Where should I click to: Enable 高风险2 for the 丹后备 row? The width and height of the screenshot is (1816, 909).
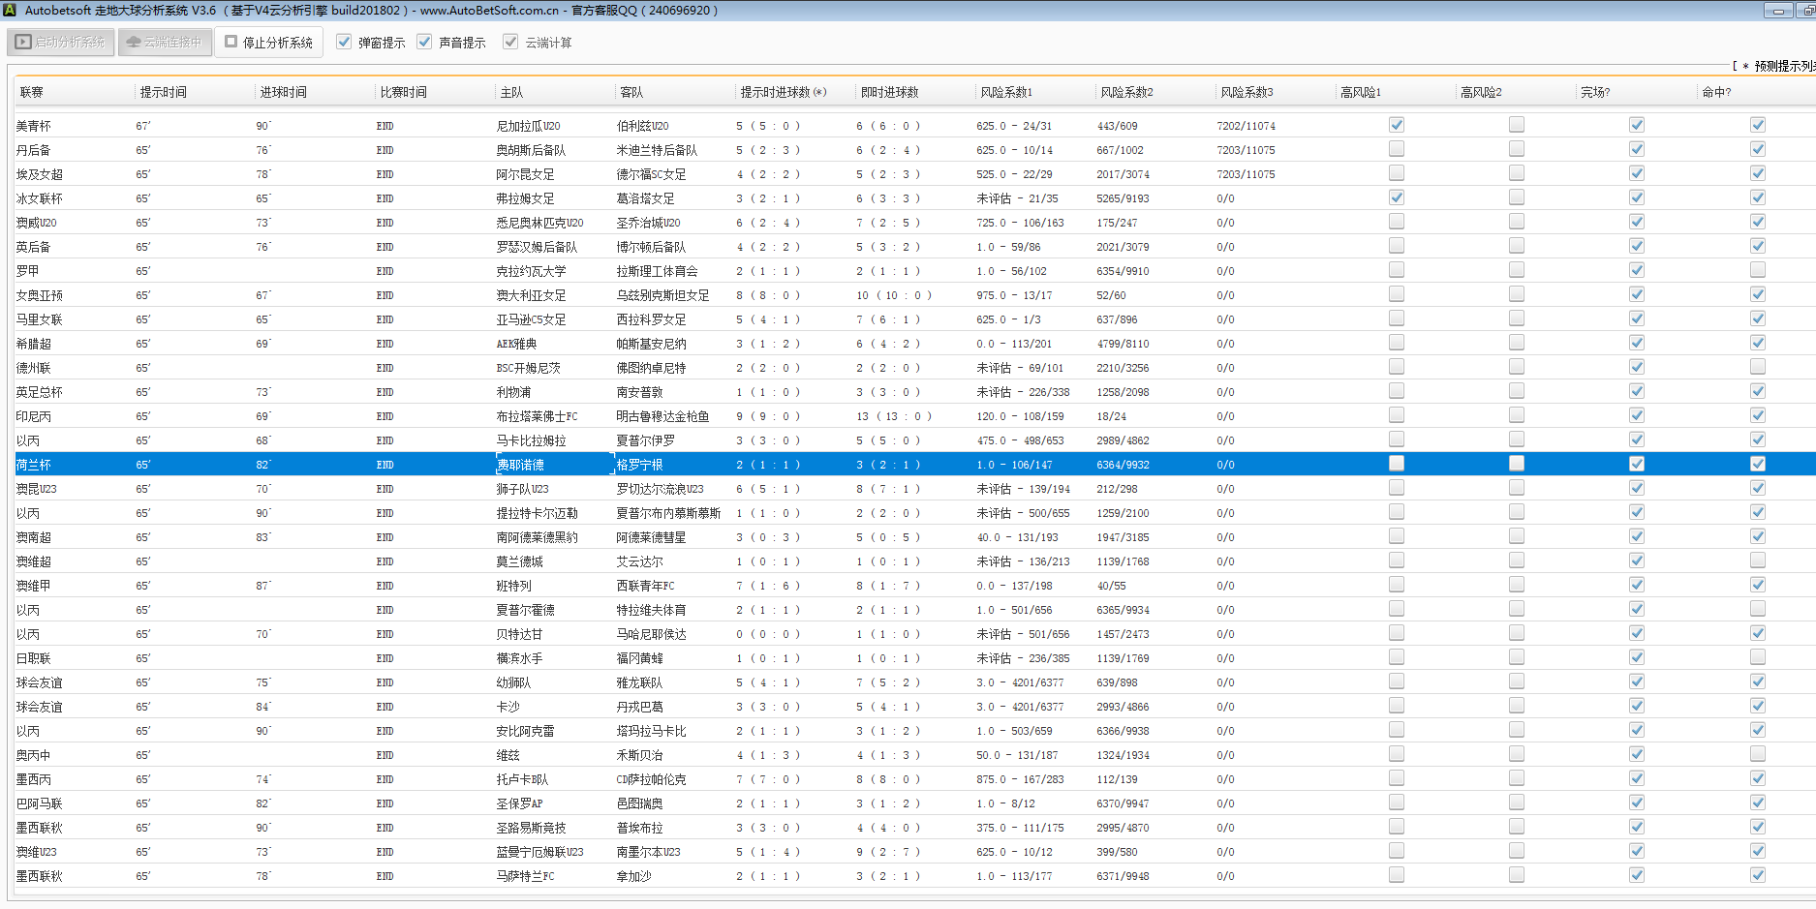coord(1516,149)
